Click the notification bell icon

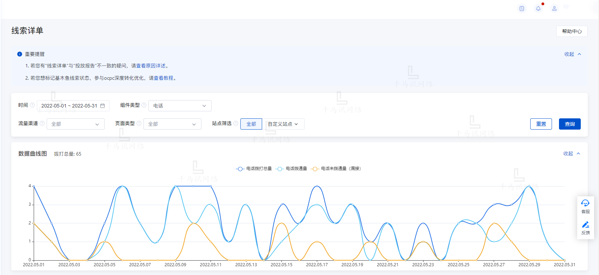point(538,8)
